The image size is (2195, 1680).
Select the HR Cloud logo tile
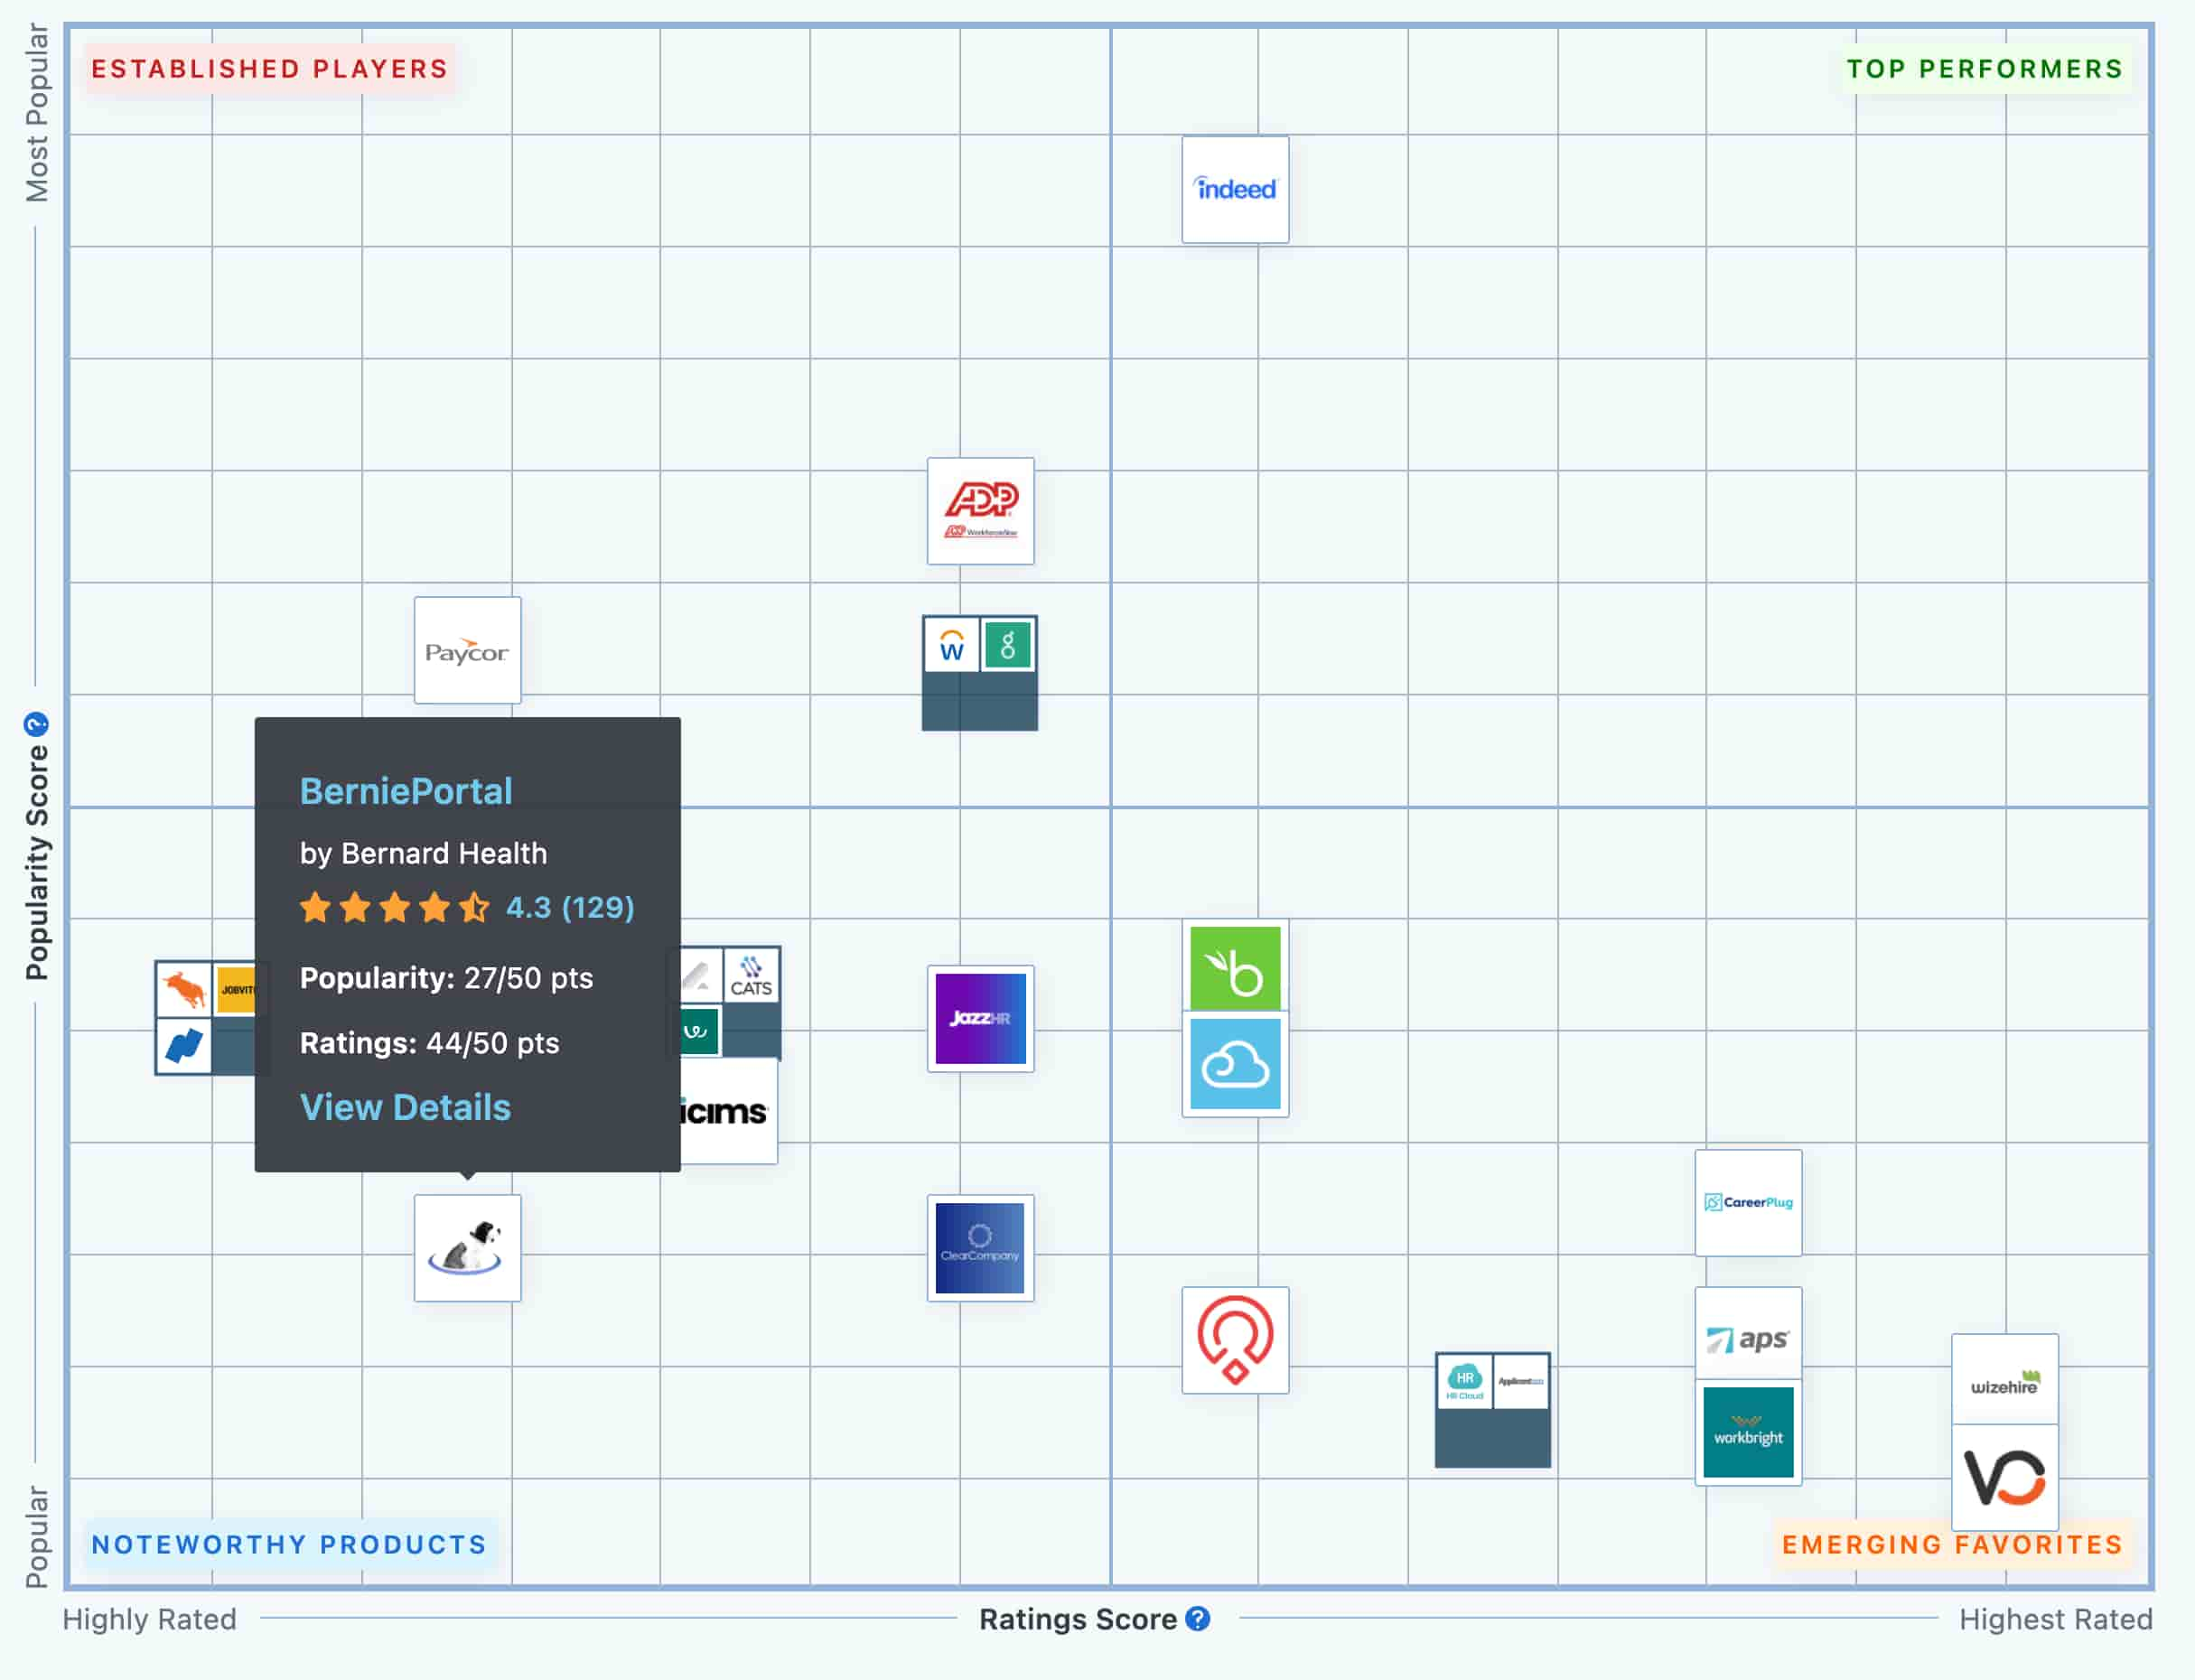pyautogui.click(x=1464, y=1382)
